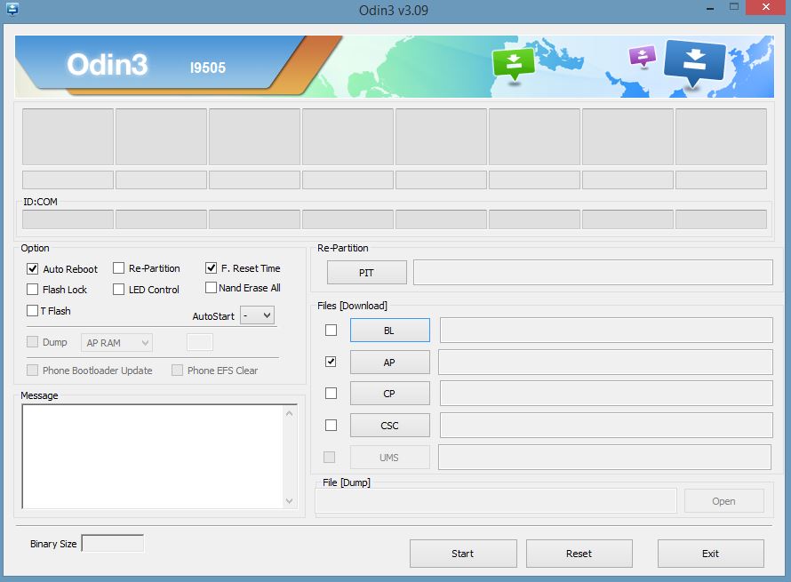Click the Message box scroll up arrow
Screen dimensions: 791x582
pos(290,413)
